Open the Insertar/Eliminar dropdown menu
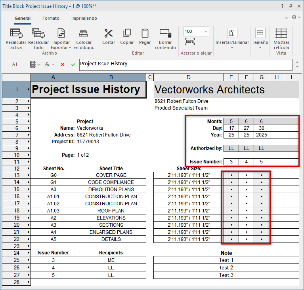The height and width of the screenshot is (290, 304). [232, 47]
